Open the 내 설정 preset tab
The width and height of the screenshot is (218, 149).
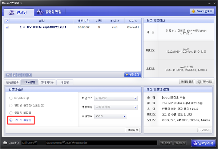[65, 82]
